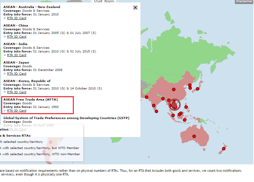Select the red dot on New Zealand
This screenshot has width=254, height=182.
(224, 149)
